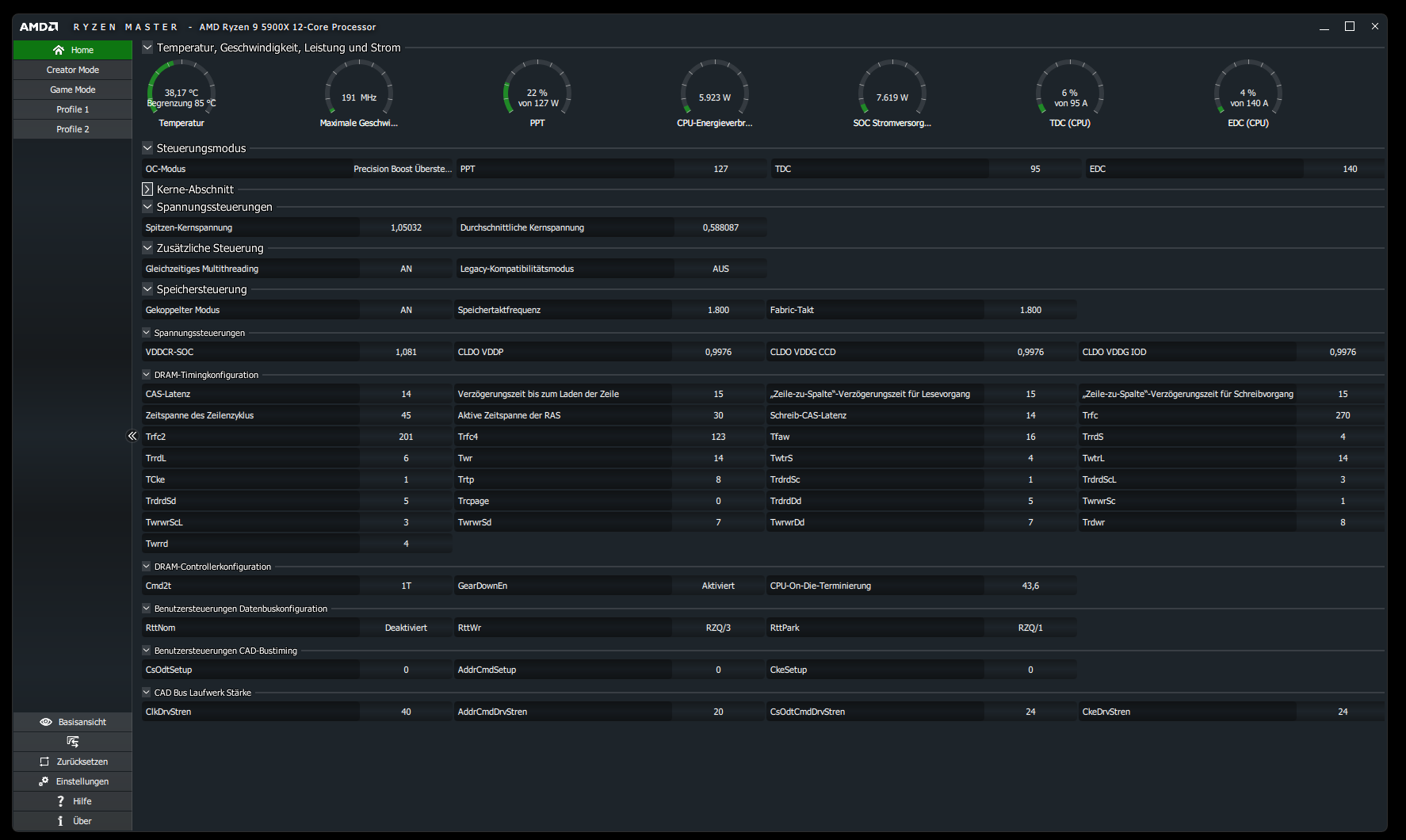The height and width of the screenshot is (840, 1406).
Task: Click the RttPark value RZQ/1
Action: 1030,628
